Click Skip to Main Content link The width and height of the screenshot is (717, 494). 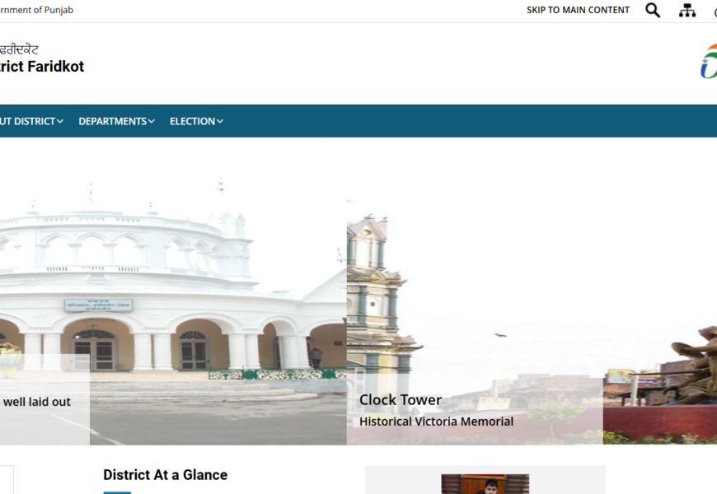578,11
